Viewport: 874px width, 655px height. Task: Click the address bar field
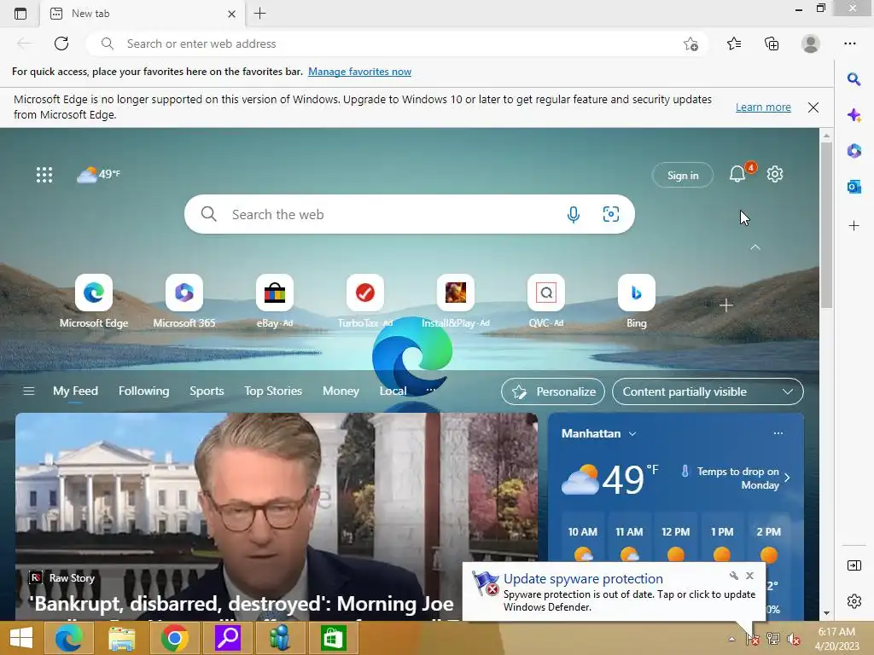[397, 43]
